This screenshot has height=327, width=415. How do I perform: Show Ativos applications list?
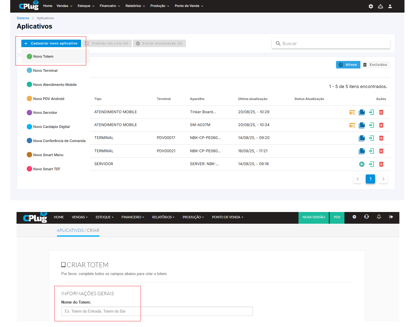pyautogui.click(x=348, y=65)
